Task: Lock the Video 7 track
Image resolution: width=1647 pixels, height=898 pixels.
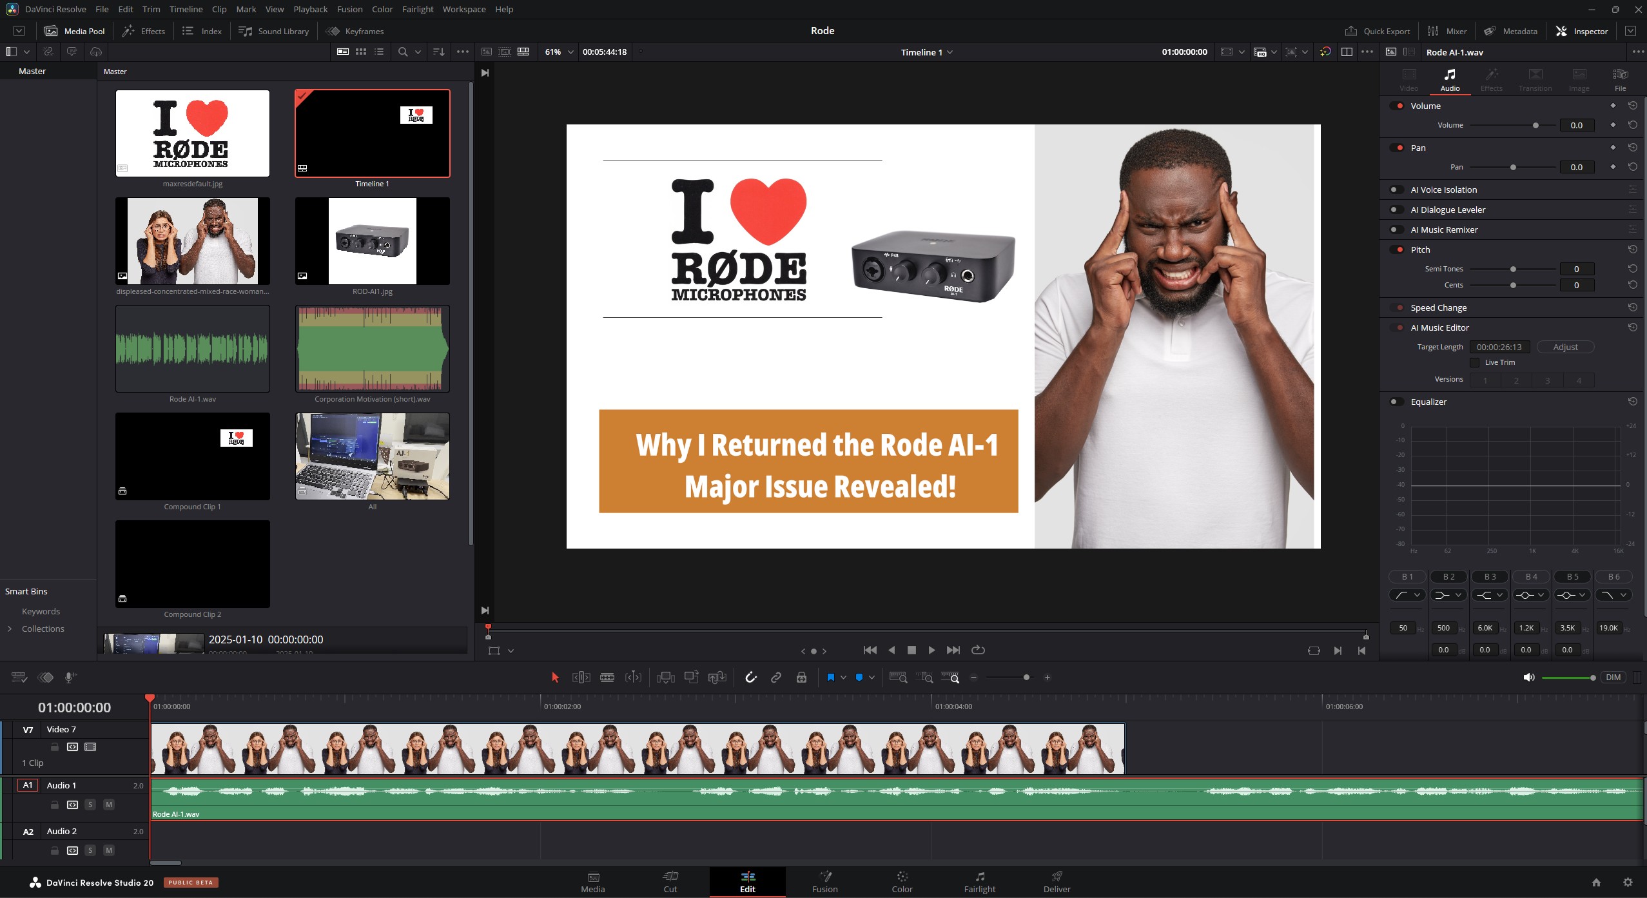Action: click(x=55, y=747)
